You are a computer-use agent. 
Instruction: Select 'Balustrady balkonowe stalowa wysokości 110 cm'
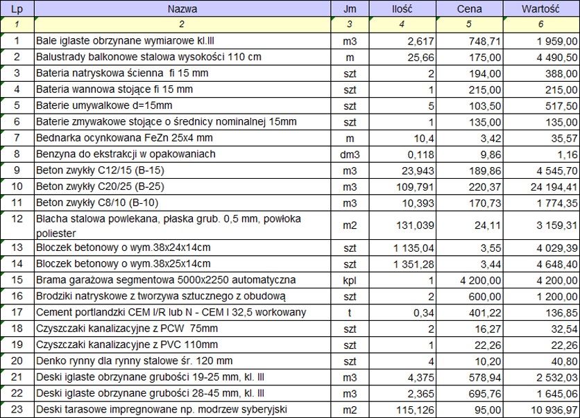(182, 57)
